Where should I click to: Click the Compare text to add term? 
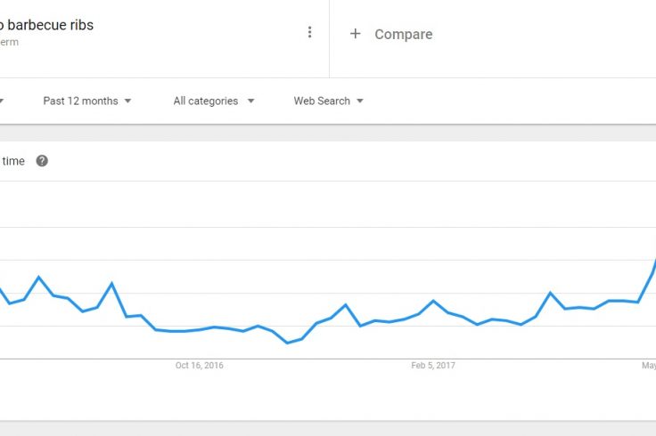point(403,34)
